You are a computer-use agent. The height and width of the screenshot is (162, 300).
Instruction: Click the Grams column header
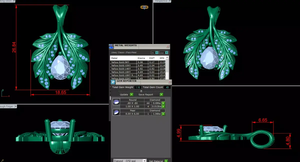tap(142, 58)
